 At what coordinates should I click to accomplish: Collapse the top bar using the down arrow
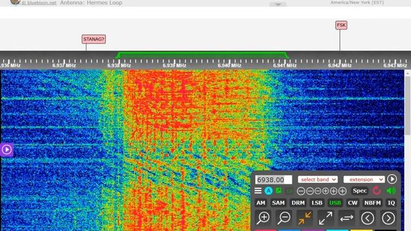pos(278,4)
